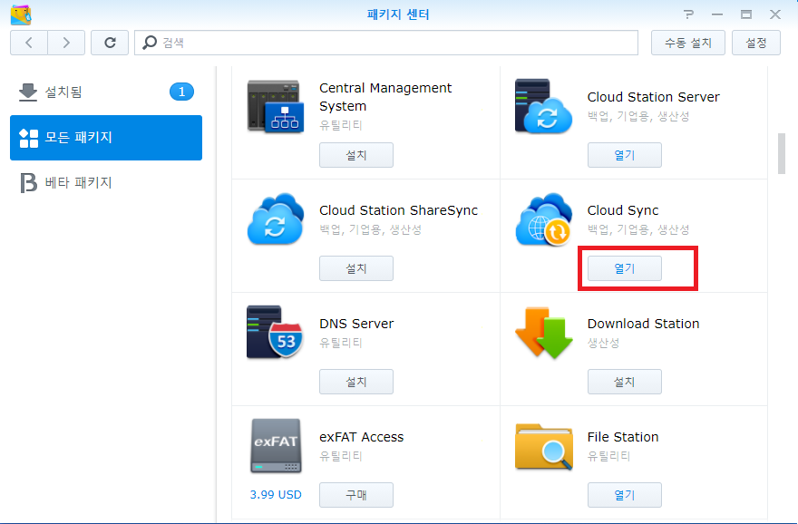This screenshot has height=524, width=798.
Task: Refresh the package list
Action: (x=110, y=43)
